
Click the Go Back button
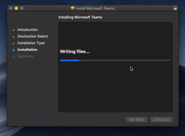pos(137,120)
